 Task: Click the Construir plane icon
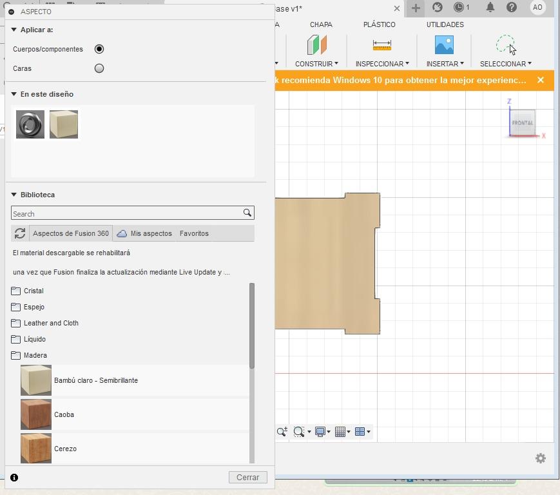pyautogui.click(x=316, y=45)
